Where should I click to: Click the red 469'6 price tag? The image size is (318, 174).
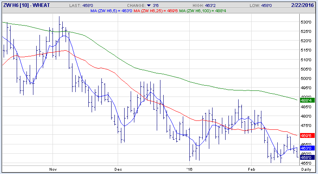coord(306,135)
